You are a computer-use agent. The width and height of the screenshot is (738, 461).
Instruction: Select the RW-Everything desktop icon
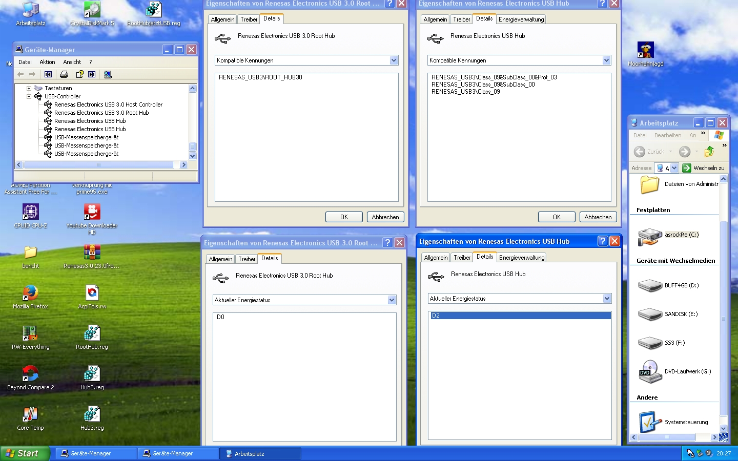click(x=31, y=338)
